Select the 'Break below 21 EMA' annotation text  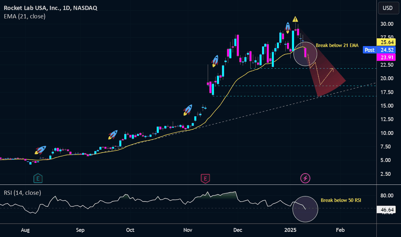click(x=337, y=45)
